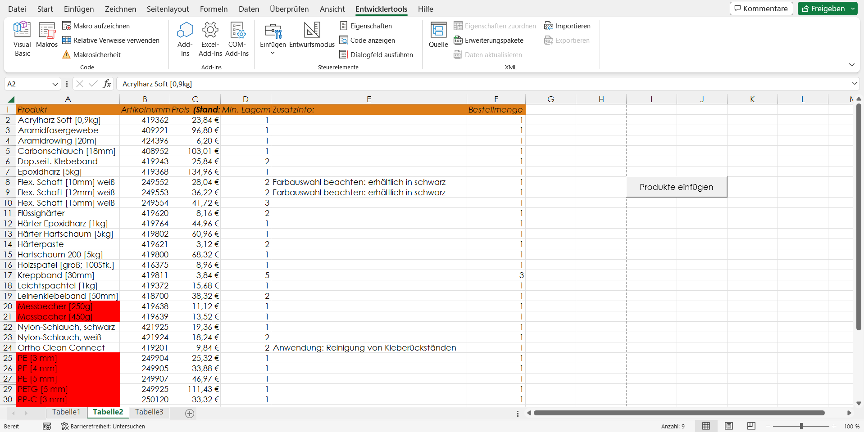Expand the formula bar
Screen dimensions: 864x432
854,84
